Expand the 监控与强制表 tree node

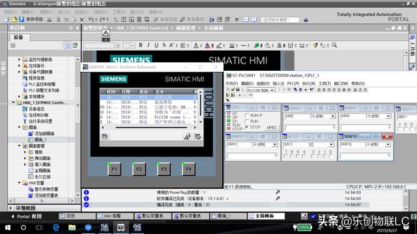(x=19, y=59)
